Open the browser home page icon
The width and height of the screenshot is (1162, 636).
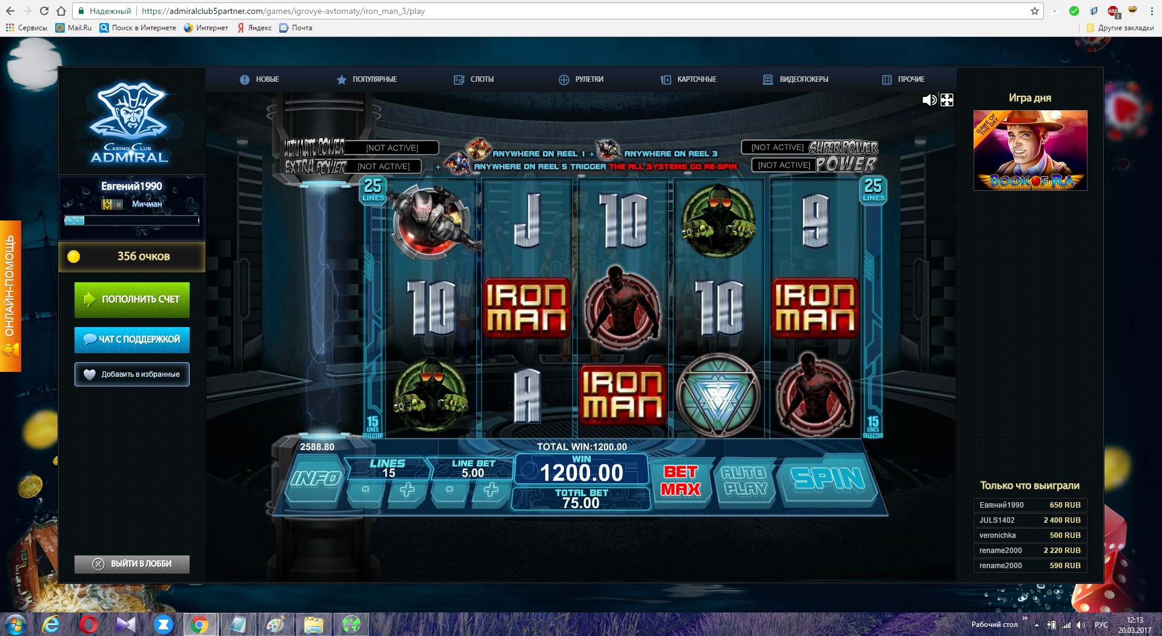point(61,11)
